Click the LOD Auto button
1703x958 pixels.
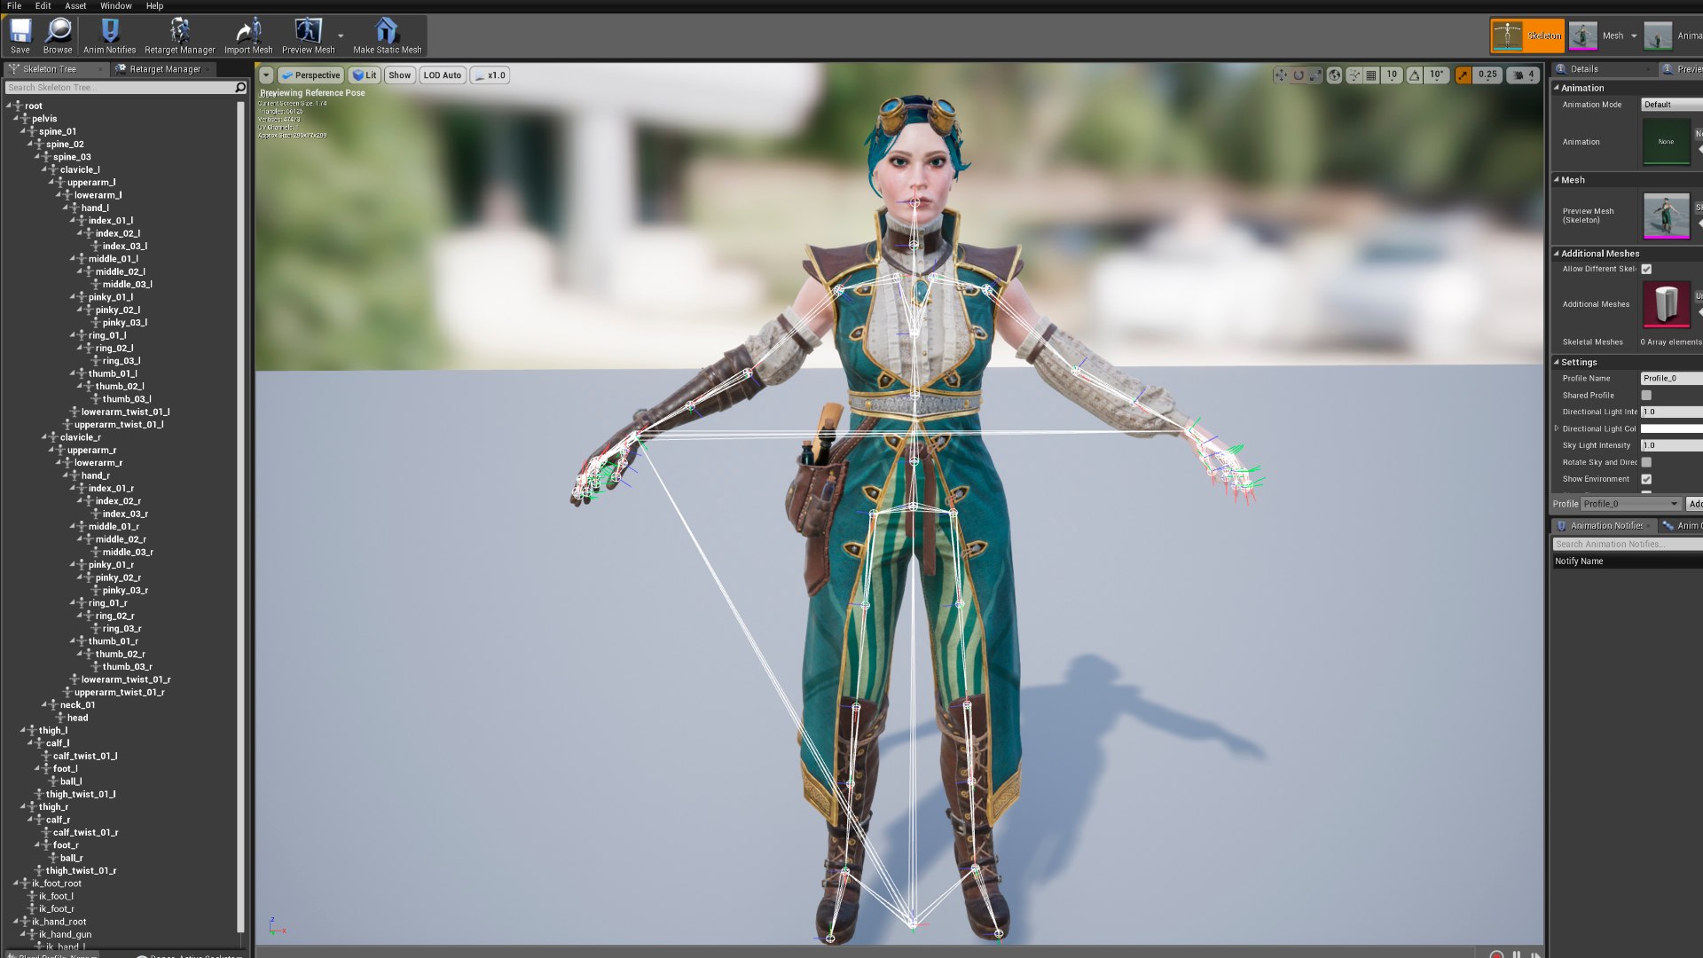(x=443, y=75)
